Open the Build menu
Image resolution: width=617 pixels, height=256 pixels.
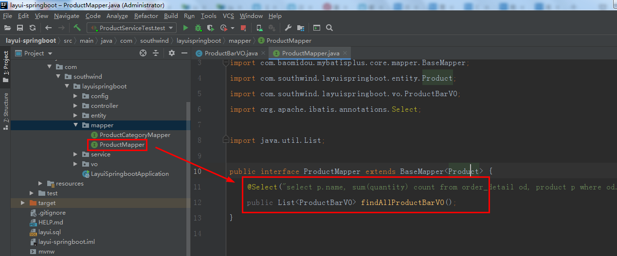click(x=171, y=16)
